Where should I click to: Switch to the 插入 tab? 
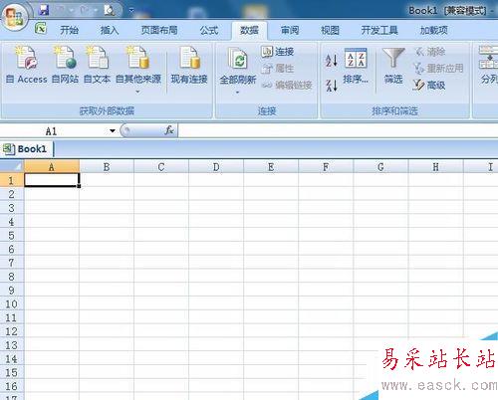click(110, 30)
